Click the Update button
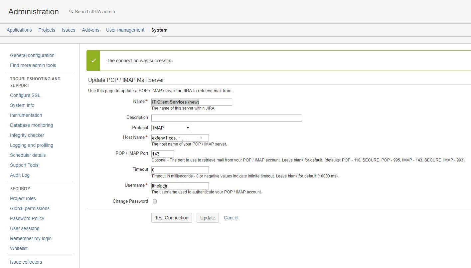471x268 pixels. coord(208,218)
